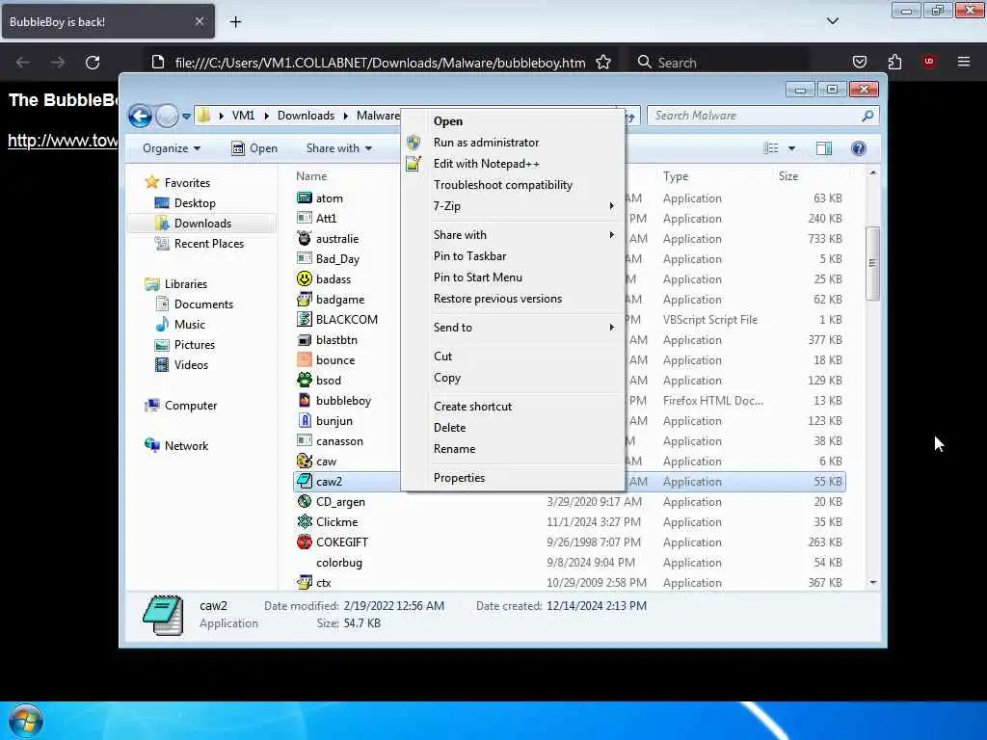Click the uBlock Origin toolbar icon
987x740 pixels.
point(929,62)
